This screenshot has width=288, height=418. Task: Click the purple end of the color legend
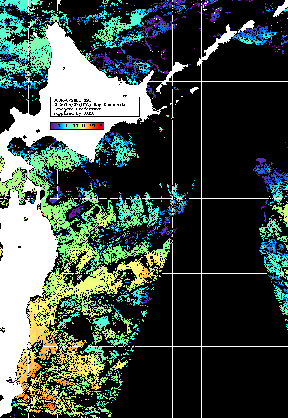click(53, 126)
